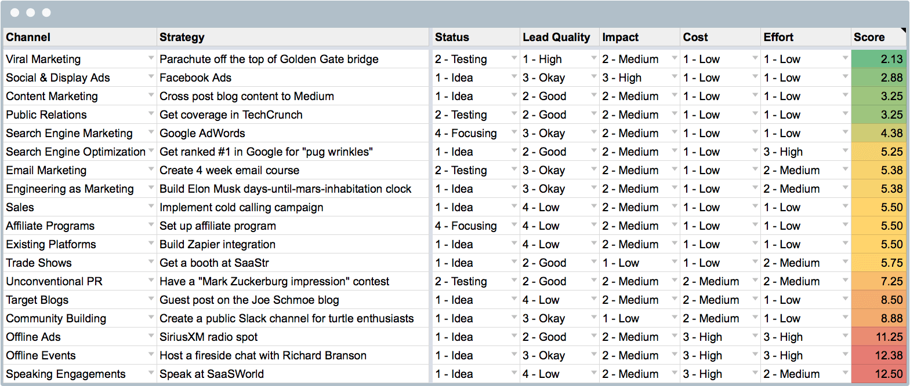Open the Cost dropdown arrow in Existing Platforms row
The height and width of the screenshot is (386, 910).
[x=755, y=243]
